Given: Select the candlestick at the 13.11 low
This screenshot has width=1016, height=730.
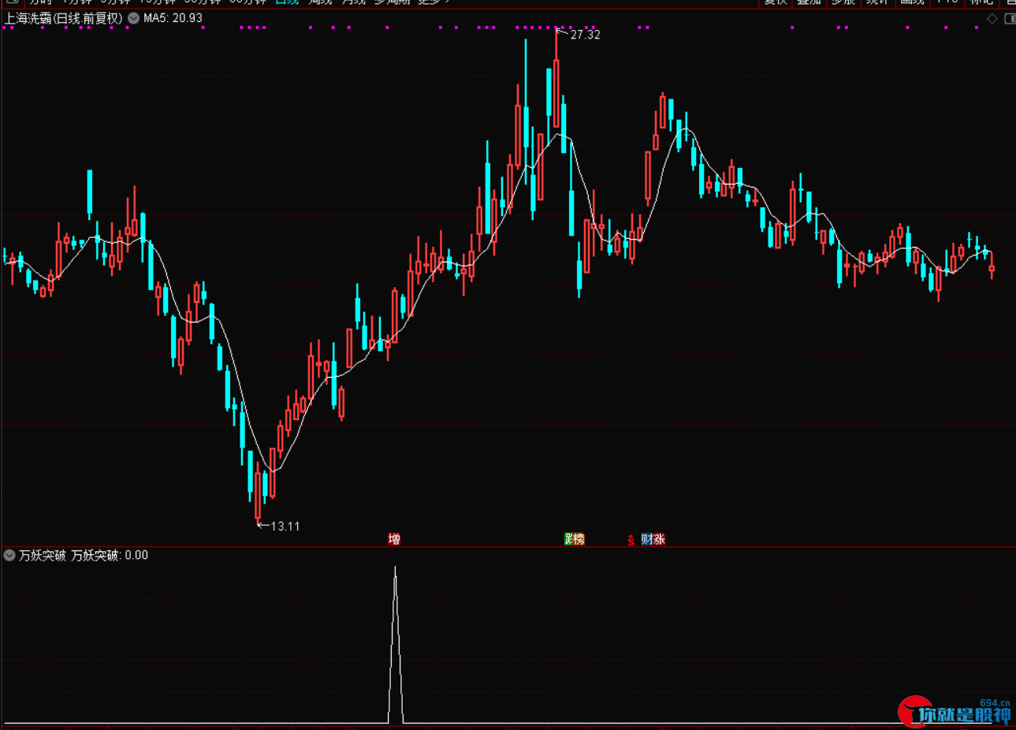Looking at the screenshot, I should coord(258,493).
